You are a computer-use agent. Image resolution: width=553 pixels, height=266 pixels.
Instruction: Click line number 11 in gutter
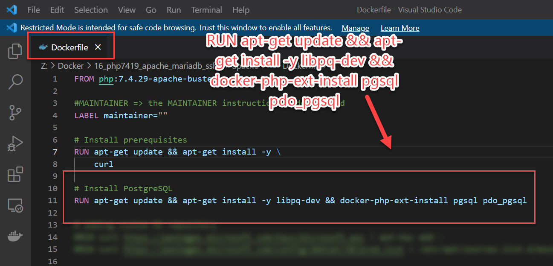point(52,201)
